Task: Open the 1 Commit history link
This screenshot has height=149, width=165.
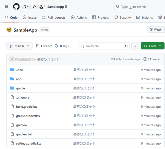Action: coord(152,59)
